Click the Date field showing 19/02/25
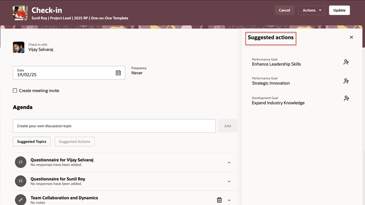 click(x=69, y=73)
